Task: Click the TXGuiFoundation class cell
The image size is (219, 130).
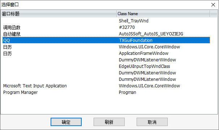Action: click(x=136, y=40)
